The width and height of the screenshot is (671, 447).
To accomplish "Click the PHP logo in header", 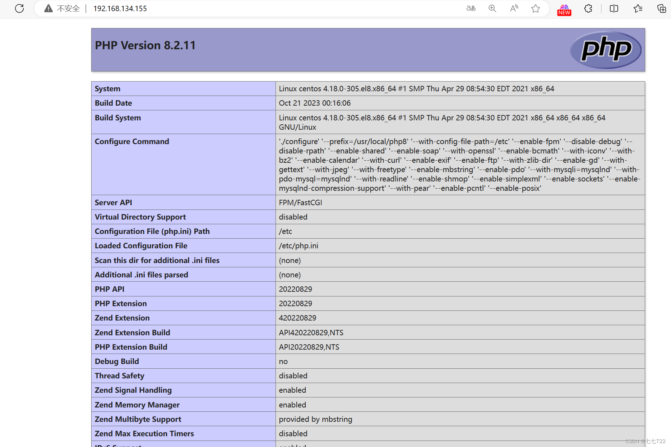I will (x=606, y=50).
